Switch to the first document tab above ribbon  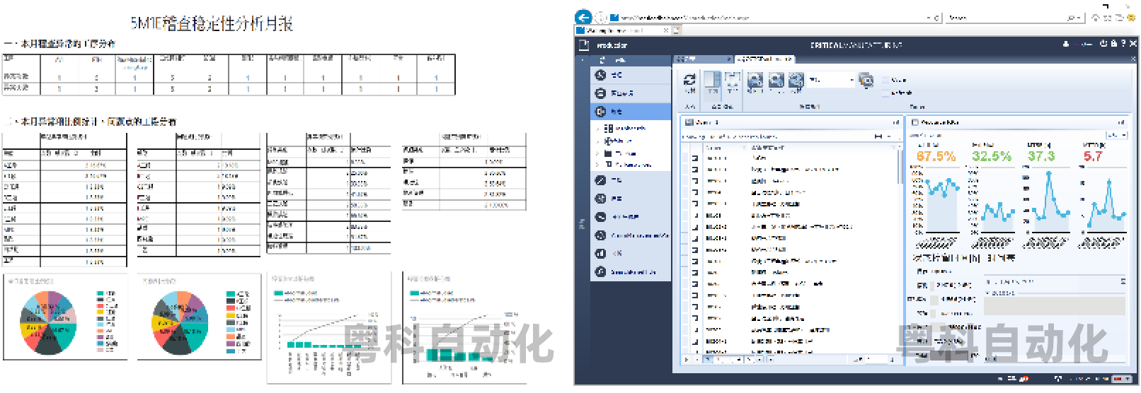(x=702, y=59)
